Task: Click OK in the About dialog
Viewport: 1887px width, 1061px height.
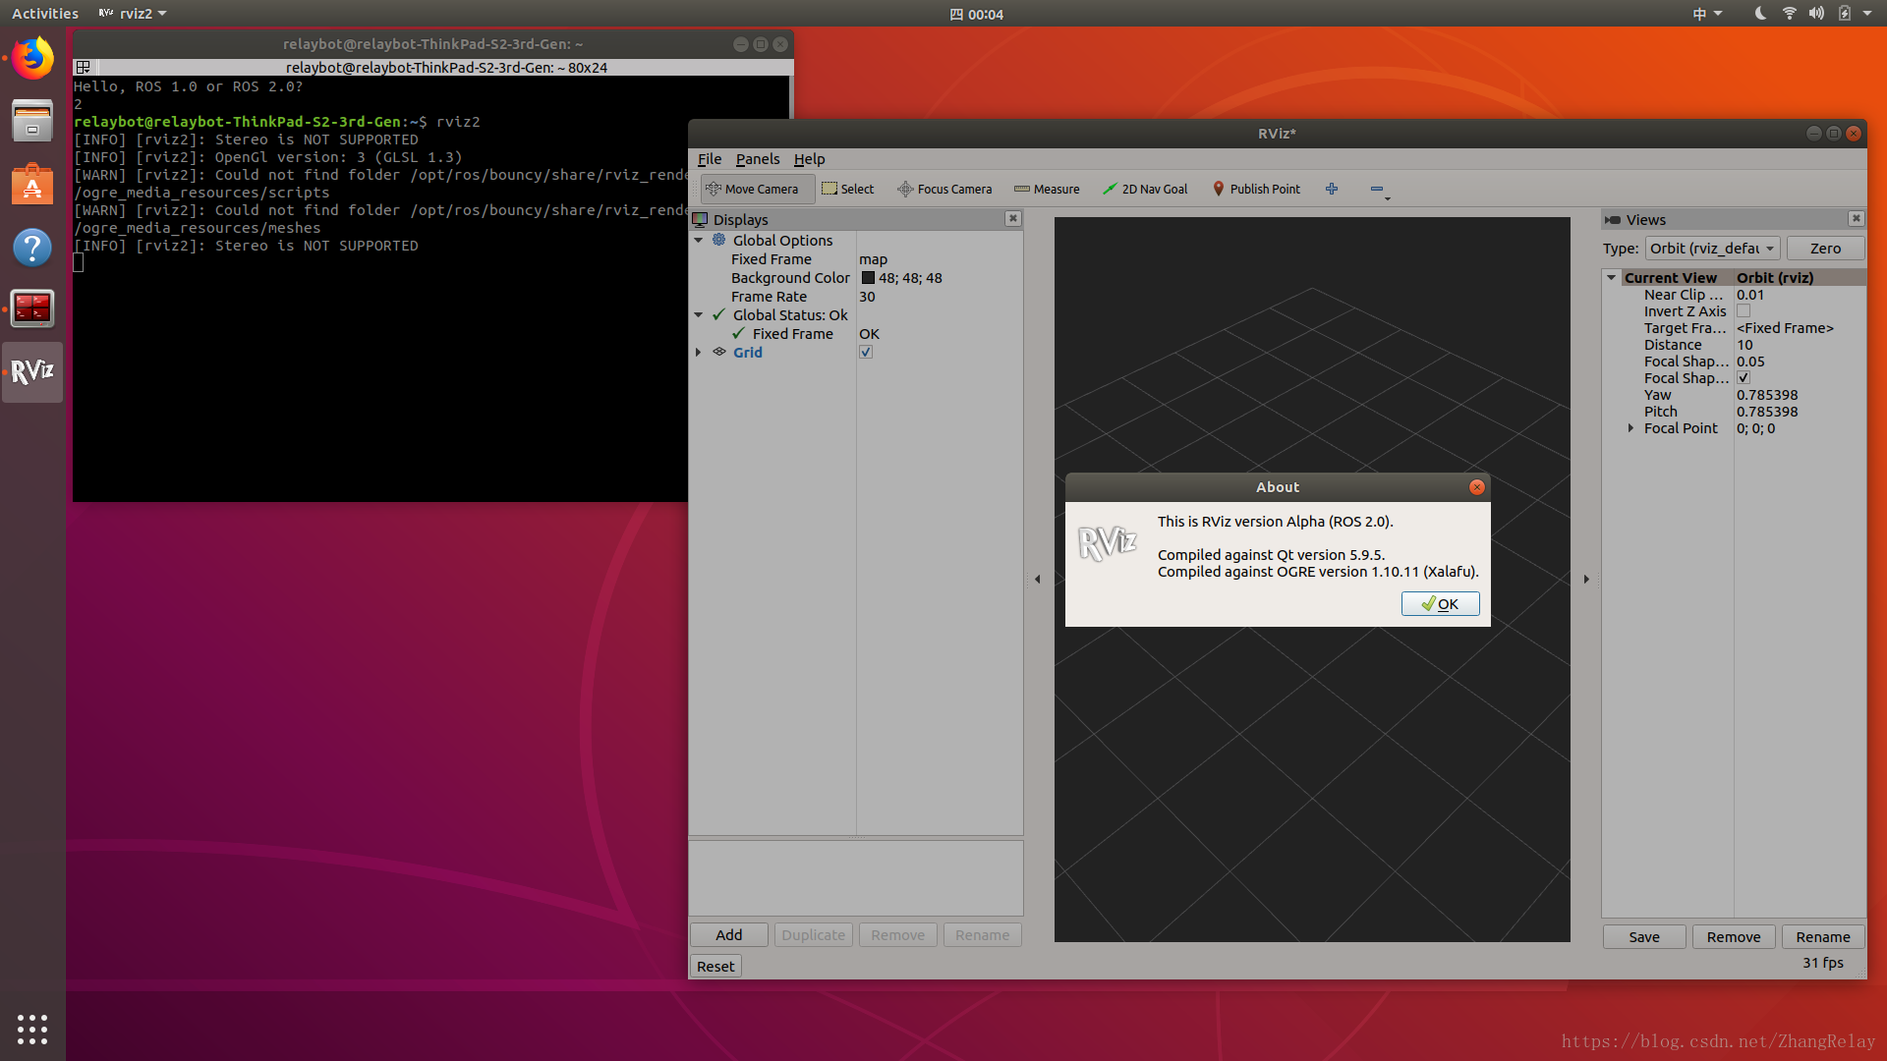Action: (1441, 603)
